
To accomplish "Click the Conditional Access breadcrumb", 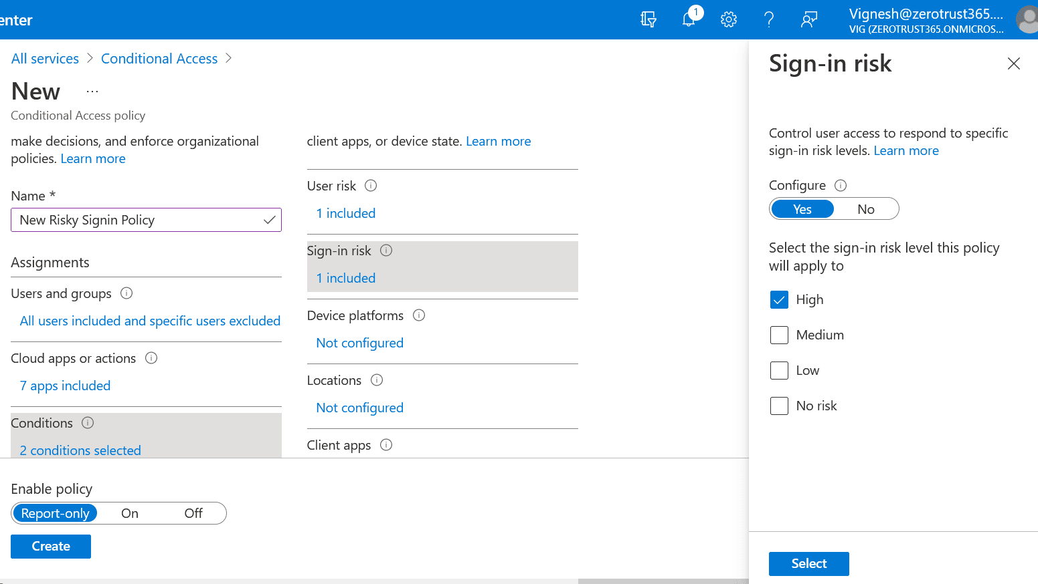I will pyautogui.click(x=159, y=59).
